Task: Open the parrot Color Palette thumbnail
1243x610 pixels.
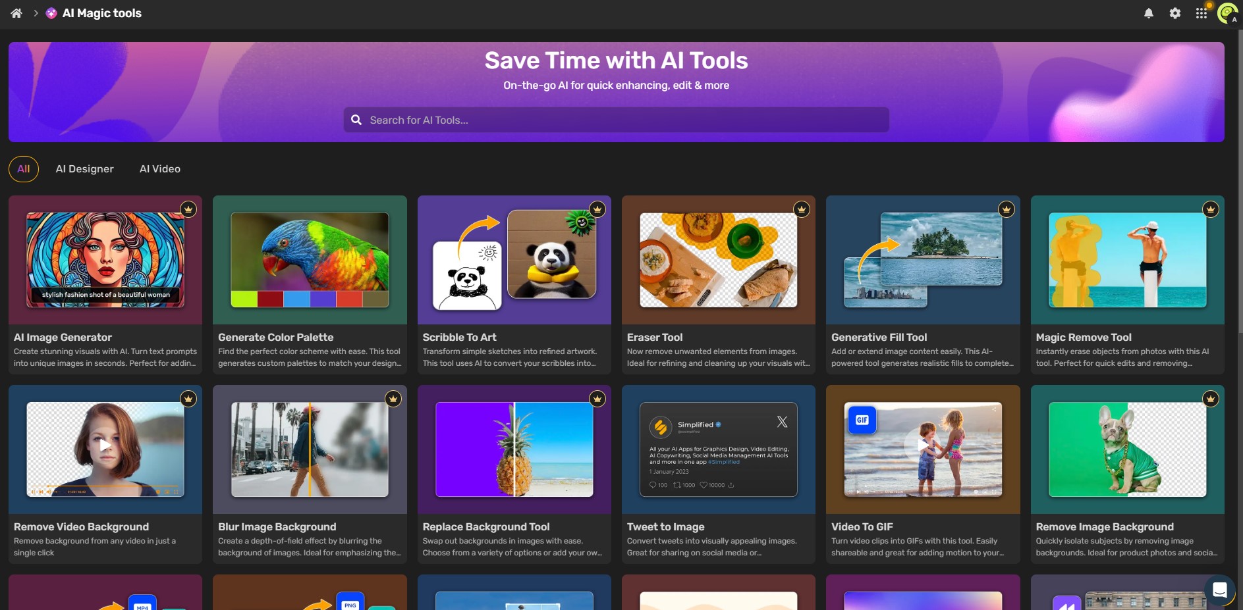Action: 310,260
